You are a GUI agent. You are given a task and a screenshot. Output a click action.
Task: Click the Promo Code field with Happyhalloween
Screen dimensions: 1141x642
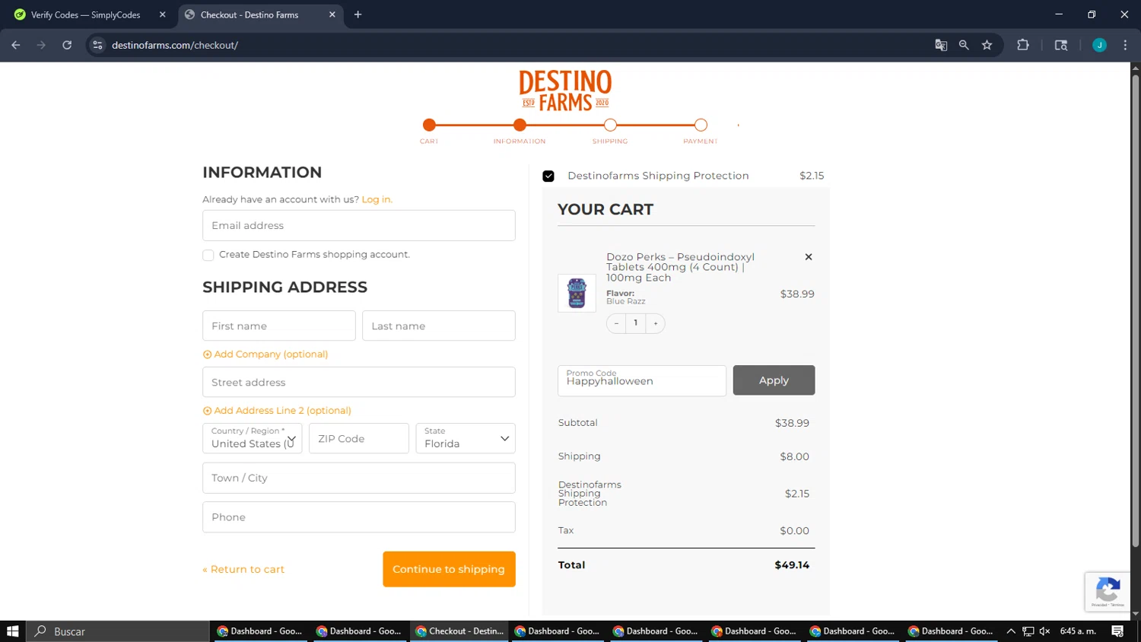(x=642, y=380)
